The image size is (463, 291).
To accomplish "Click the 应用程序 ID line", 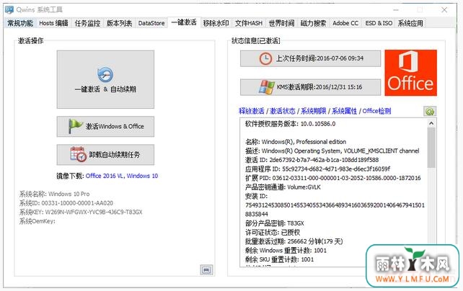I will click(317, 169).
